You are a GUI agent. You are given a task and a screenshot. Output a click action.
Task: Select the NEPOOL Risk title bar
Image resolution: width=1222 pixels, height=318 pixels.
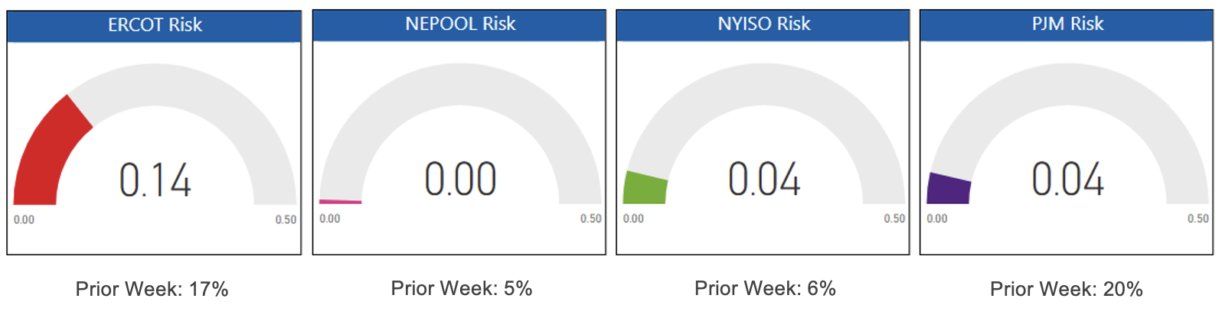(x=459, y=24)
